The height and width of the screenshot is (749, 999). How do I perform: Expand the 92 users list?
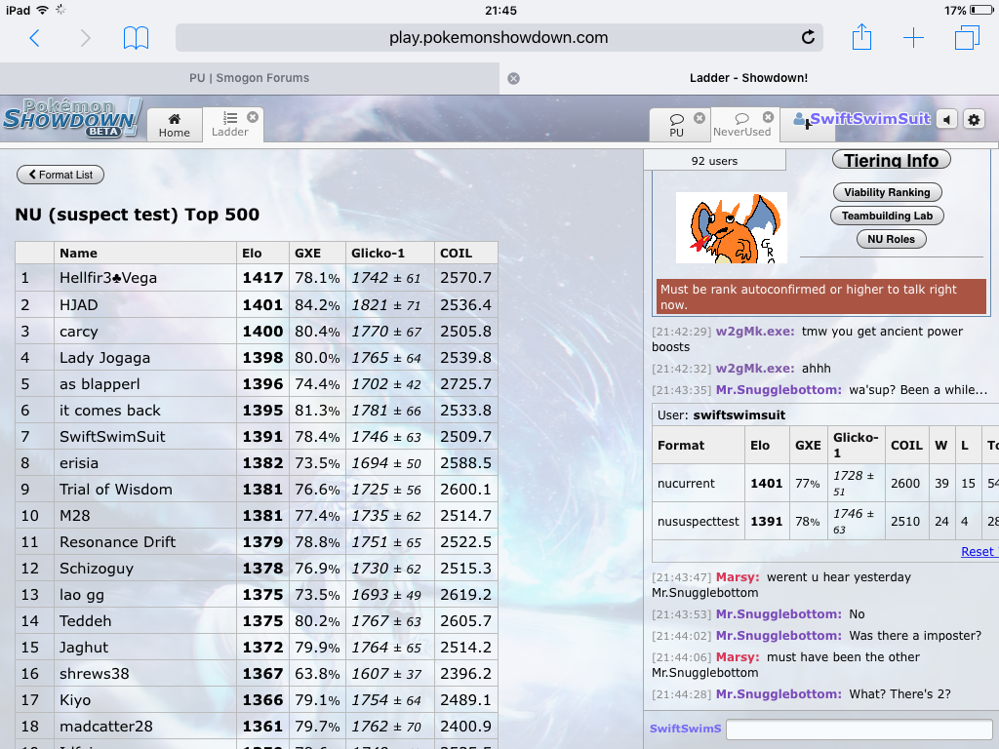click(x=714, y=161)
